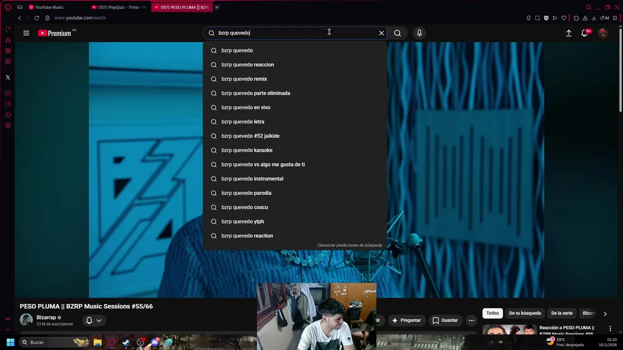Viewport: 623px width, 350px height.
Task: Select suggestion "bzrp quevedo remix"
Action: [295, 79]
